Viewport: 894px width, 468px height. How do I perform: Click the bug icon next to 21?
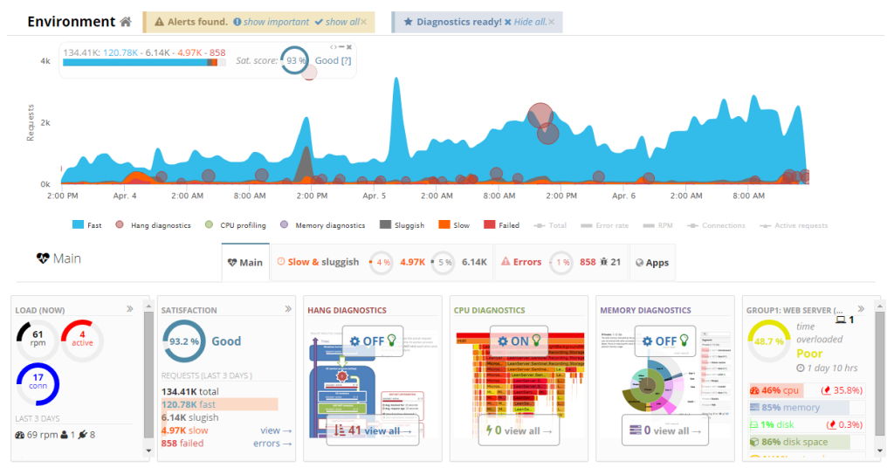click(x=604, y=262)
